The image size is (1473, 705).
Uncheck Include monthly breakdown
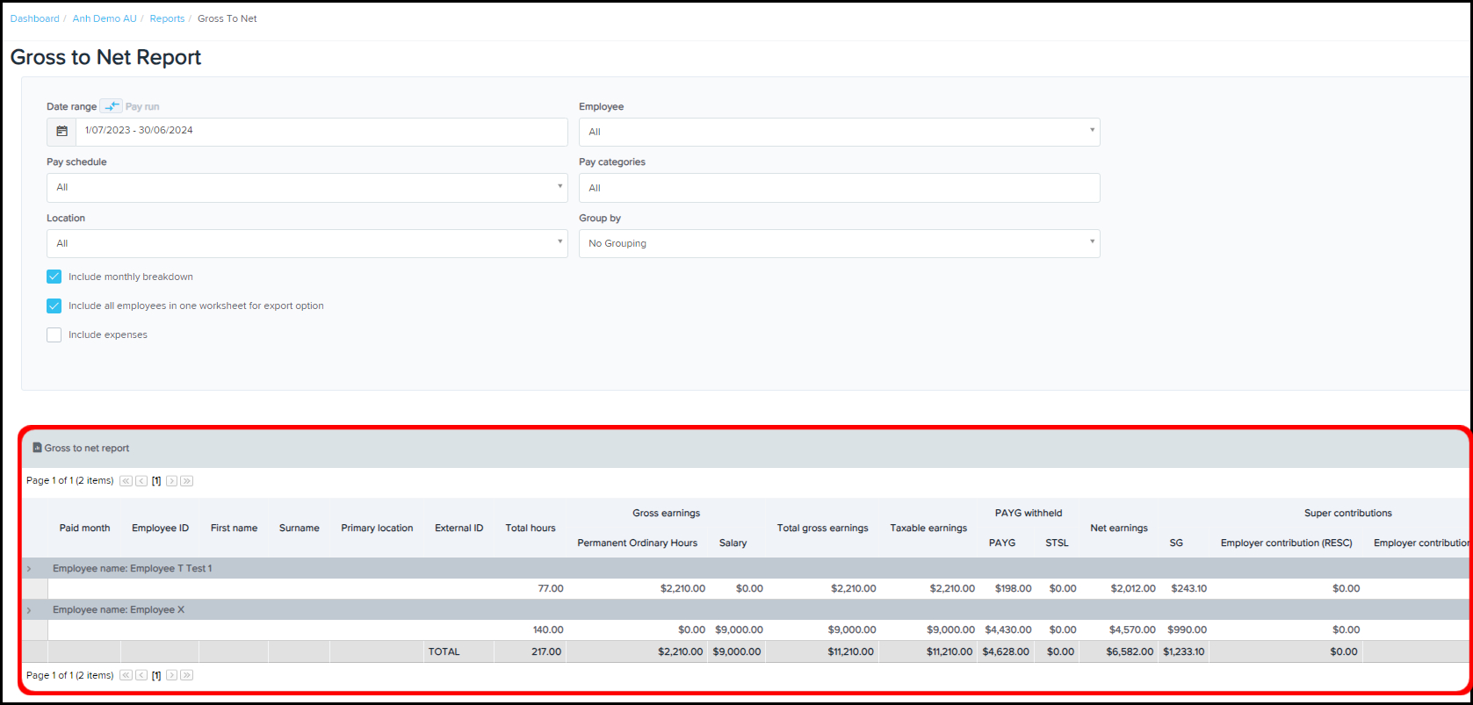click(x=54, y=277)
